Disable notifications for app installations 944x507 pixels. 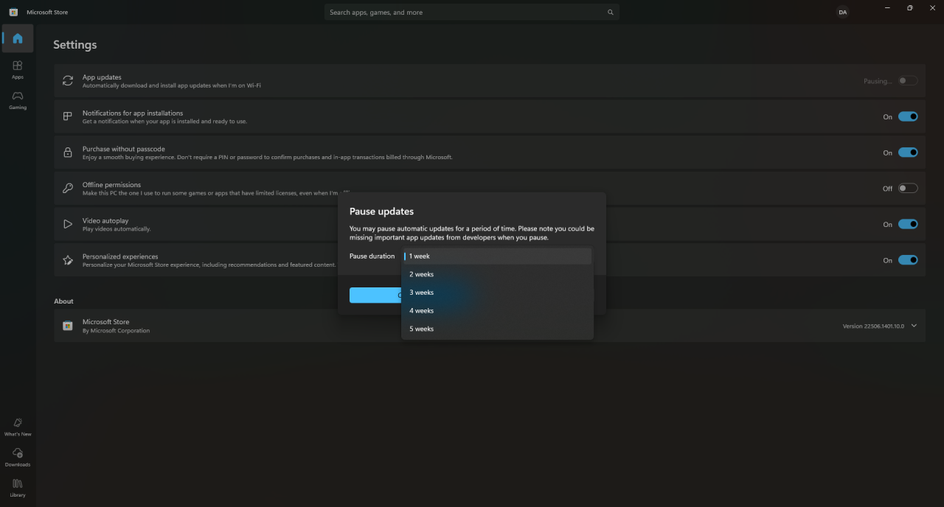(x=909, y=116)
